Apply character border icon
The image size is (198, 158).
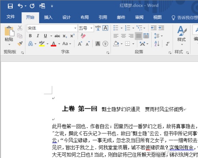pos(105,28)
